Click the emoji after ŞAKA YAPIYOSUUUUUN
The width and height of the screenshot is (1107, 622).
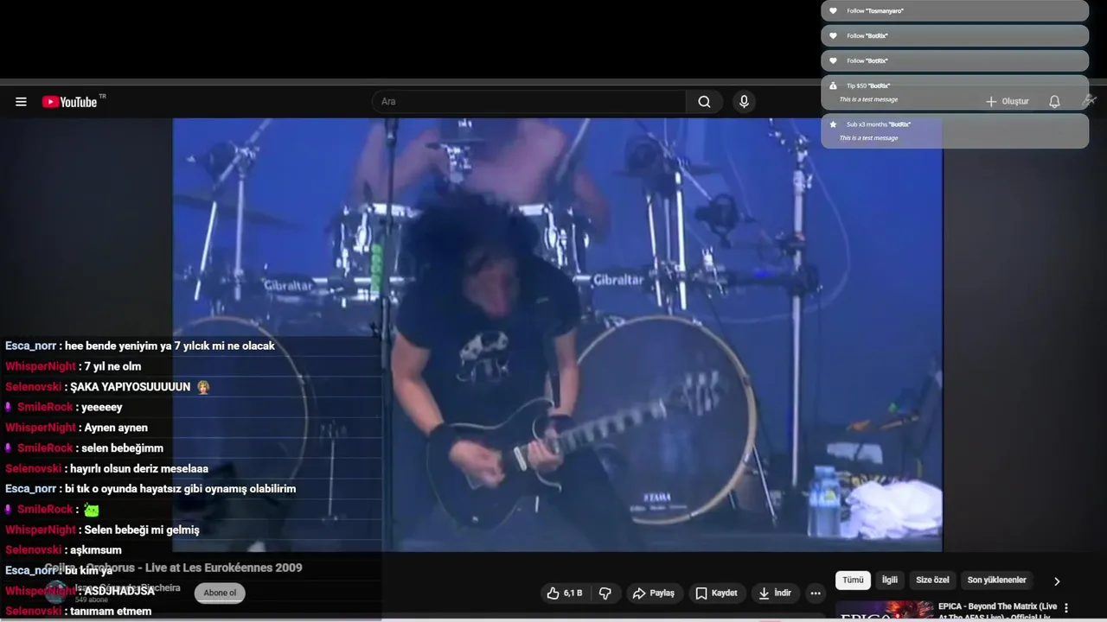203,387
